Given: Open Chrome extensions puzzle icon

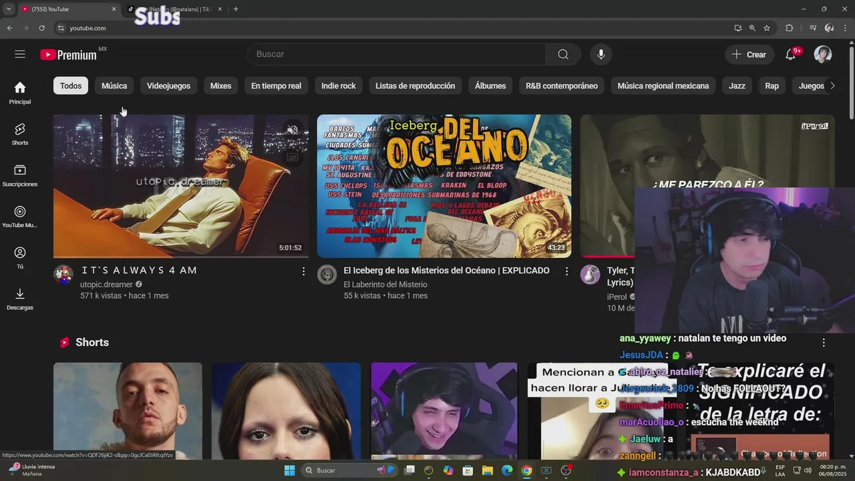Looking at the screenshot, I should point(789,28).
